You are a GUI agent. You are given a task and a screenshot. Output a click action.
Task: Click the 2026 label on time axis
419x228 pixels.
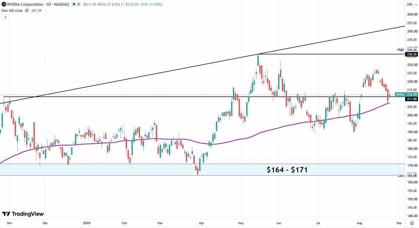tap(87, 223)
